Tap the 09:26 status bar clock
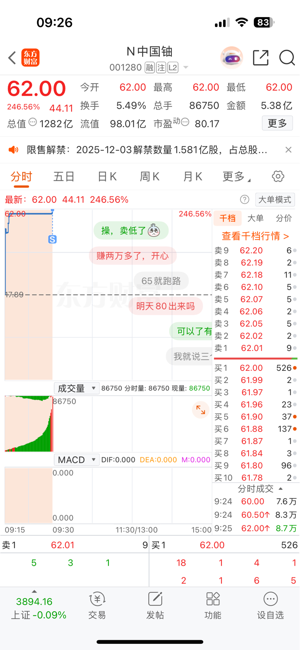Screen dimensions: 300x650 (x=55, y=23)
